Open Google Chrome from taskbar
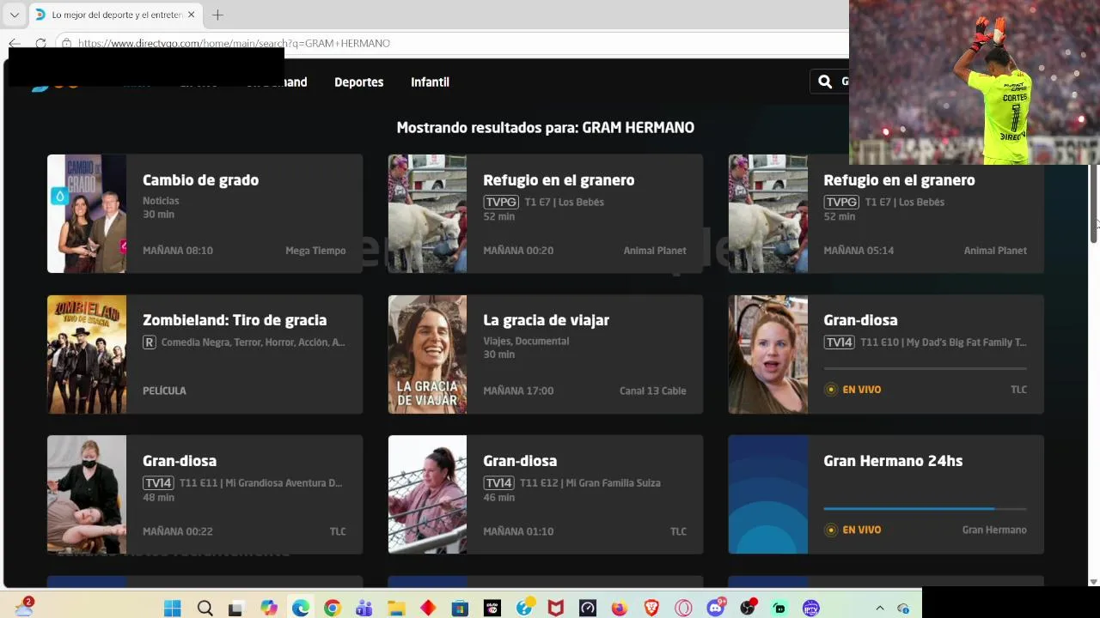Screen dimensions: 1100x618 point(332,608)
